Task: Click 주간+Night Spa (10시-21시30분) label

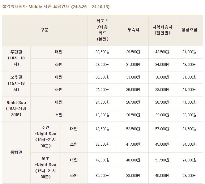Action: pos(45,137)
